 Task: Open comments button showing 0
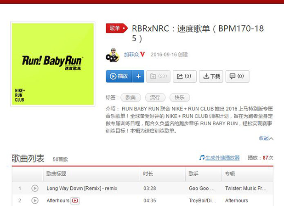[x=237, y=76]
